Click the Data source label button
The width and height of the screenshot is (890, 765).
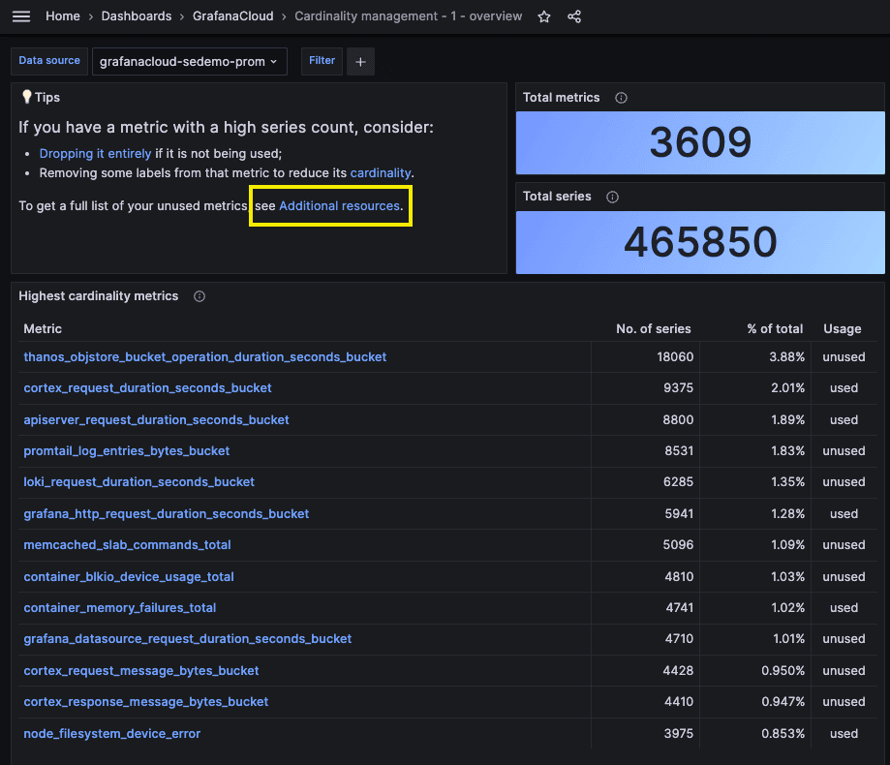[x=48, y=60]
